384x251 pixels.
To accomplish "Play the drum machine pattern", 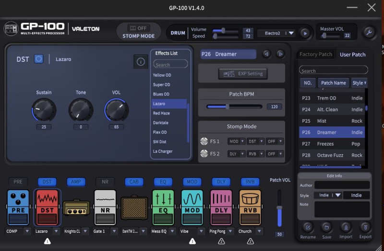I will [x=305, y=33].
